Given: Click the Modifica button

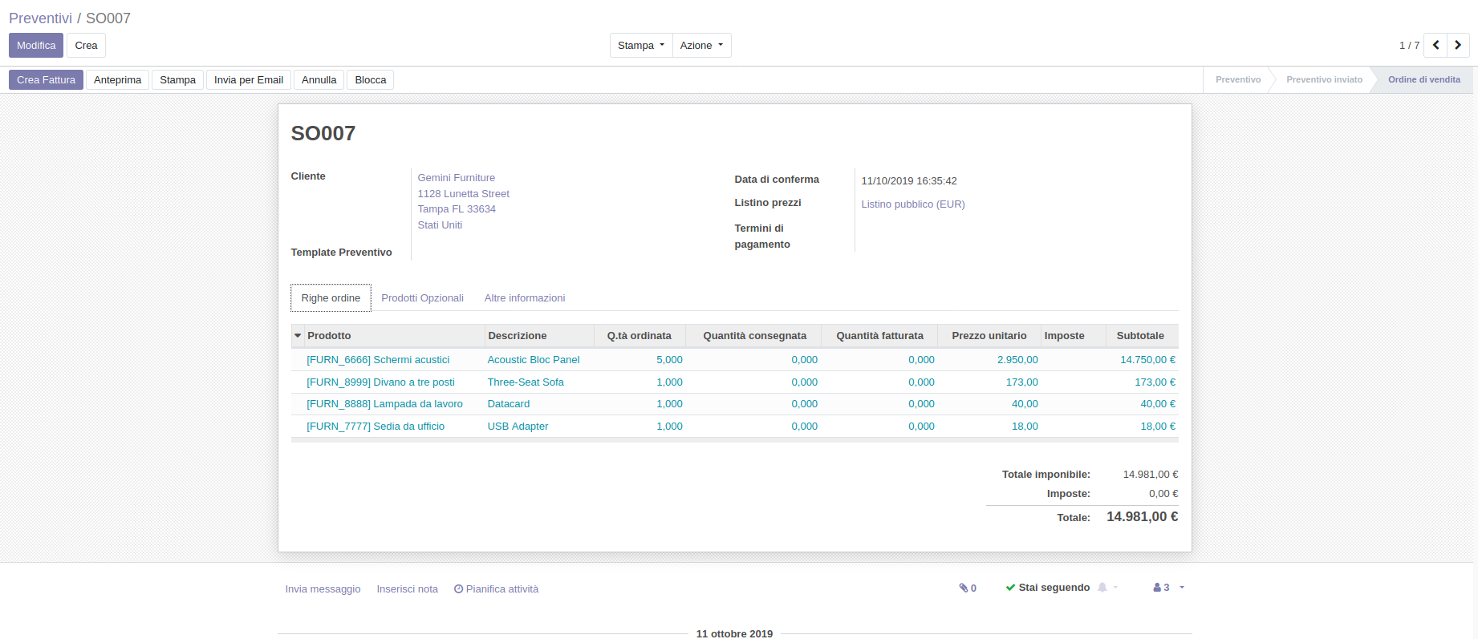Looking at the screenshot, I should (36, 46).
